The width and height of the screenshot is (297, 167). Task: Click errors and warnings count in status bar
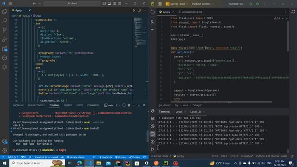click(x=13, y=157)
